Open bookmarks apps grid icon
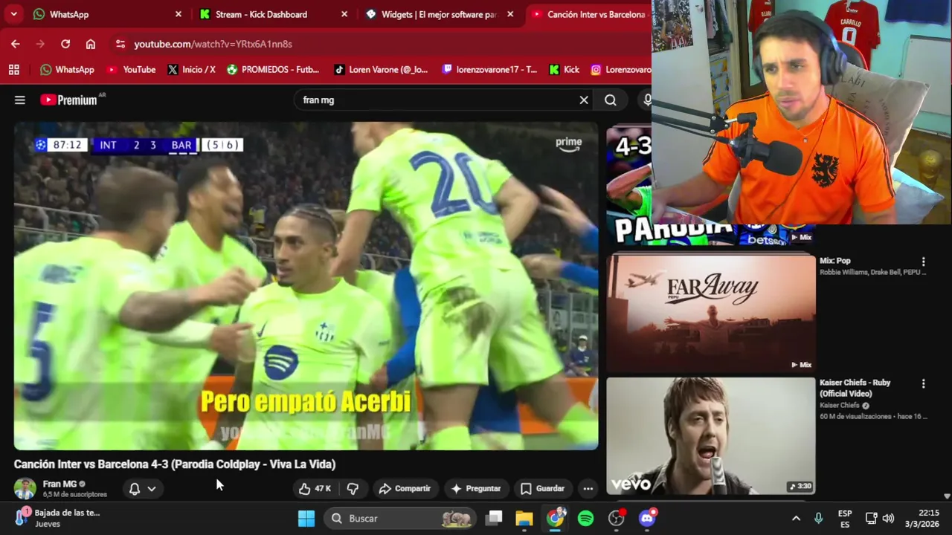Screen dimensions: 952x535 click(x=13, y=69)
